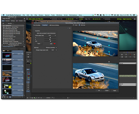
Task: Switch bin to text view icon at bottom
Action: coord(5,97)
